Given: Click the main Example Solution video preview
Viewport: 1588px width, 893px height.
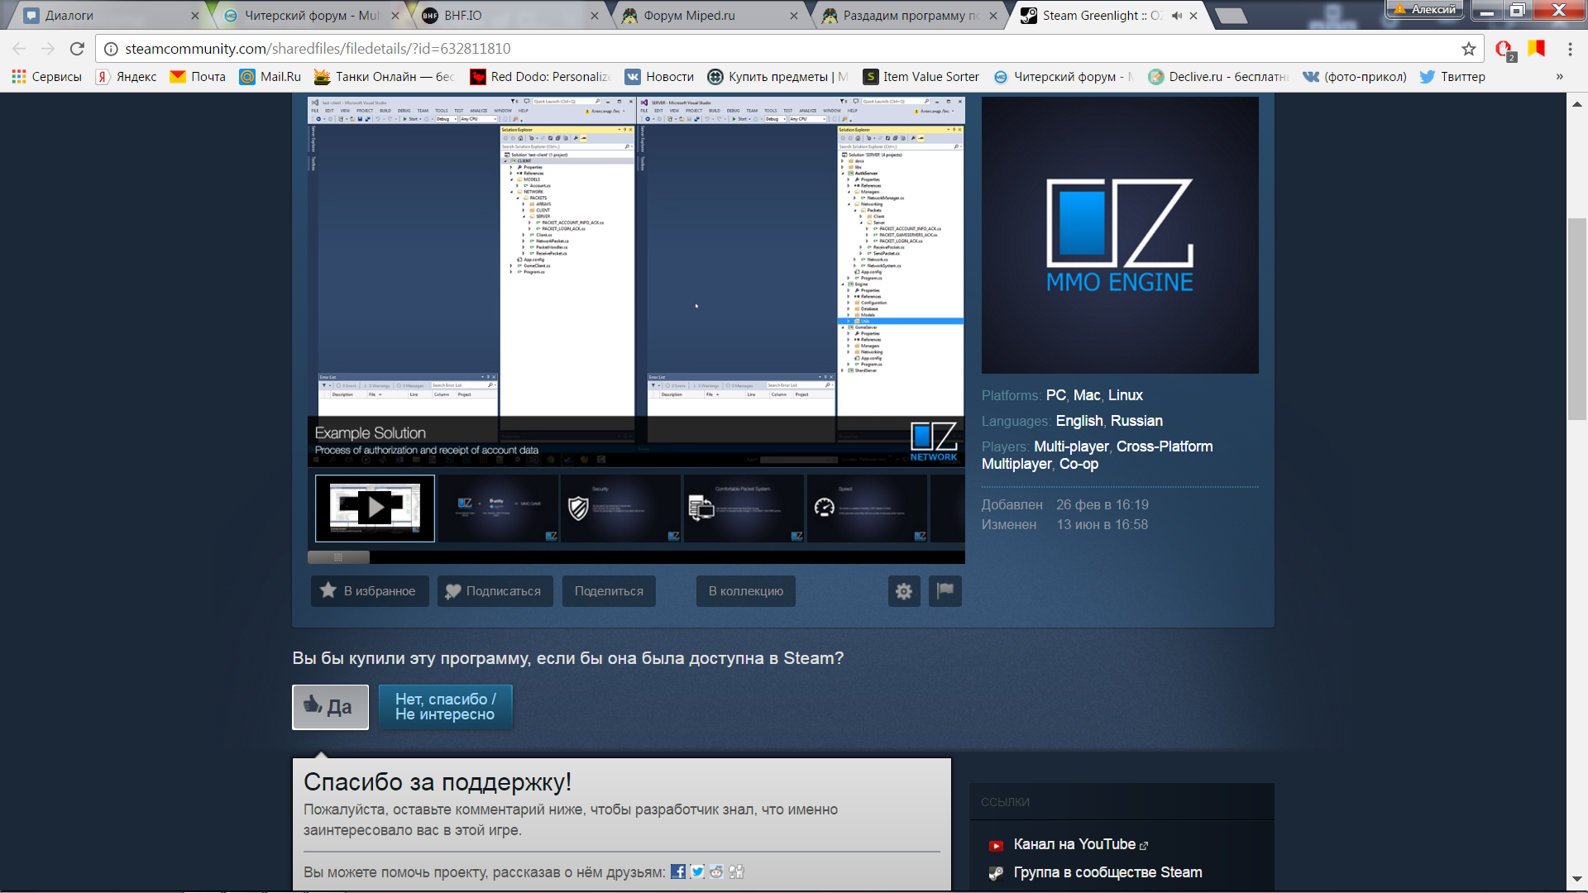Looking at the screenshot, I should click(x=636, y=282).
